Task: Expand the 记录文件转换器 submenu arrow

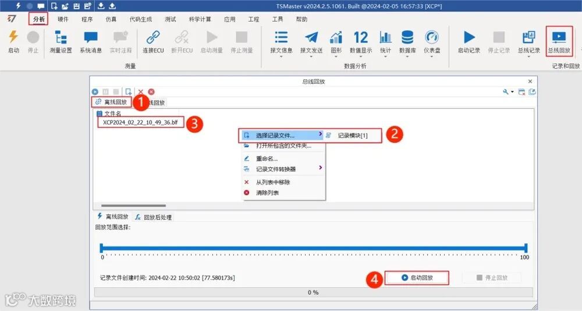Action: coord(320,168)
